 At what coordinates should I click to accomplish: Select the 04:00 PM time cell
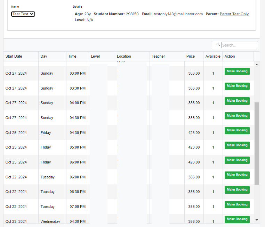click(78, 103)
